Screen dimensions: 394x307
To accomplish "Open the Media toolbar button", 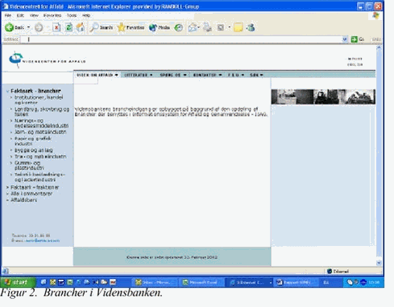I will (x=160, y=27).
